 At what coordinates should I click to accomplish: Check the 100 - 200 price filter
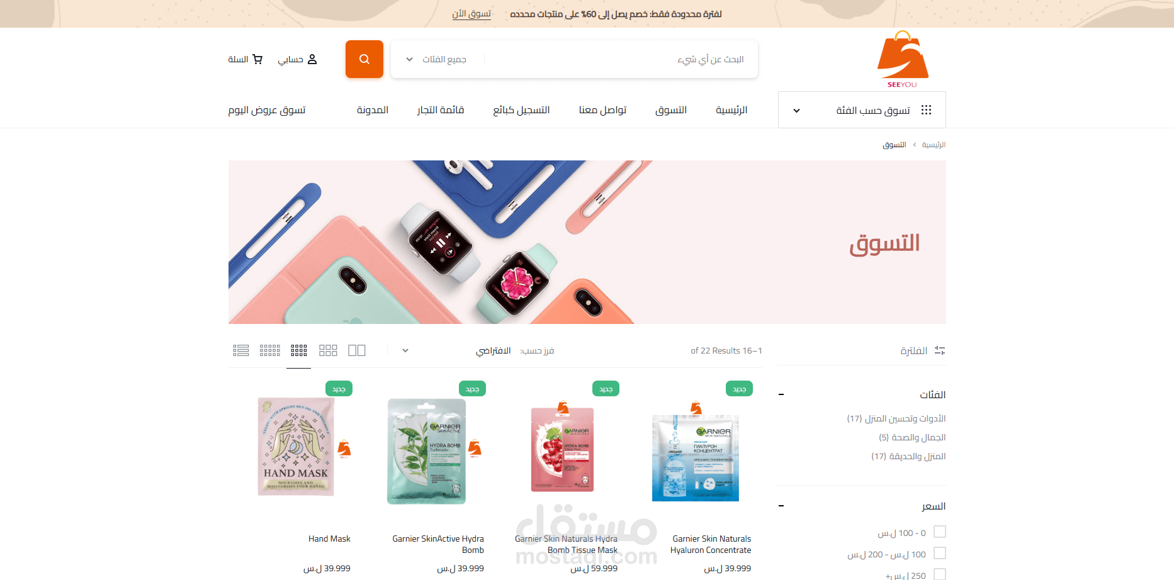[940, 554]
